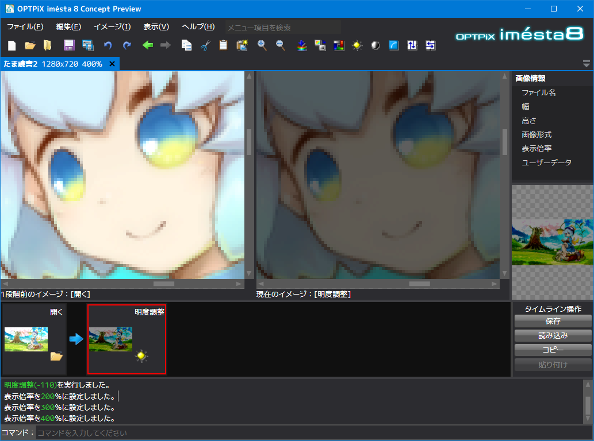Open the ヘルプ(H) menu
The image size is (594, 441).
tap(198, 27)
